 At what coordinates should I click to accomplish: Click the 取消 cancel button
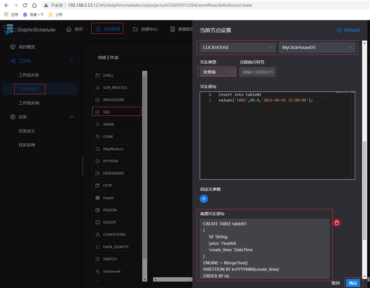point(336,283)
